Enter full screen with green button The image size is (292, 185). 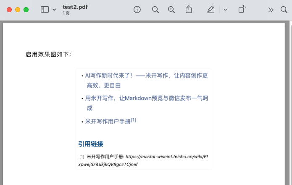click(x=26, y=10)
